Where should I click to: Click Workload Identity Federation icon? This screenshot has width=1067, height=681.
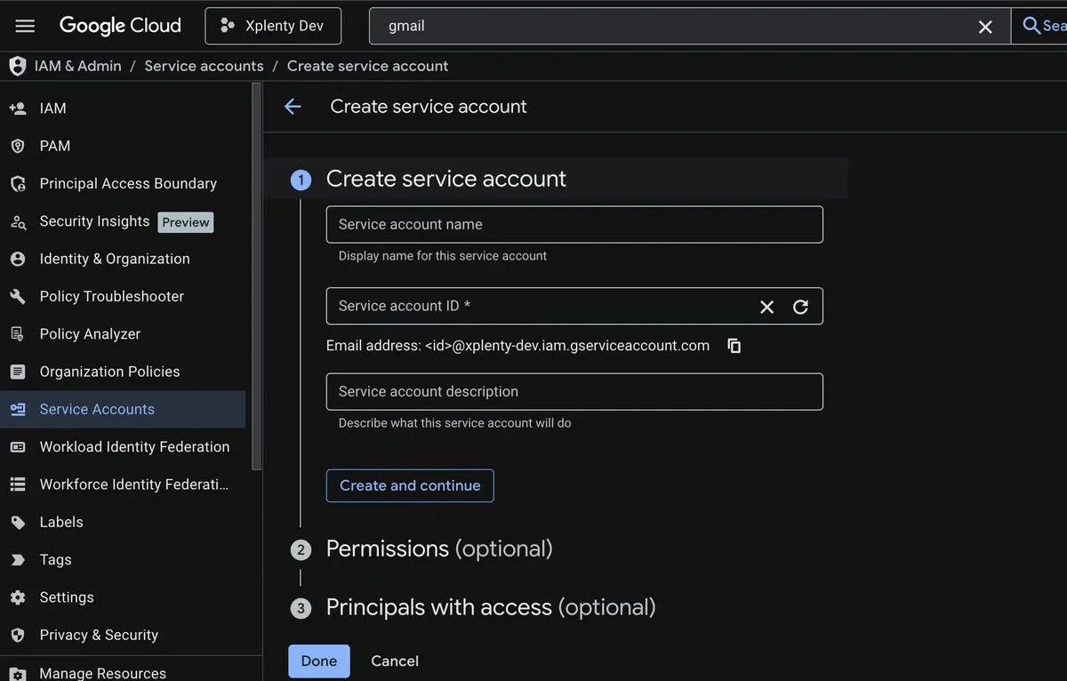(18, 447)
